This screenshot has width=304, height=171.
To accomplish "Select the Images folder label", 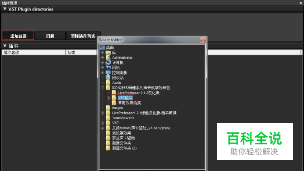I will pyautogui.click(x=117, y=108).
